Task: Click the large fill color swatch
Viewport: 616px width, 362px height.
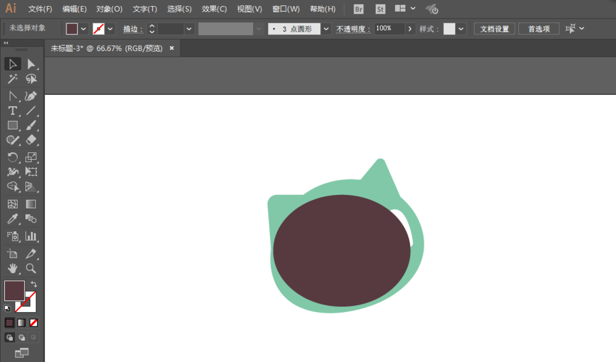Action: (15, 291)
